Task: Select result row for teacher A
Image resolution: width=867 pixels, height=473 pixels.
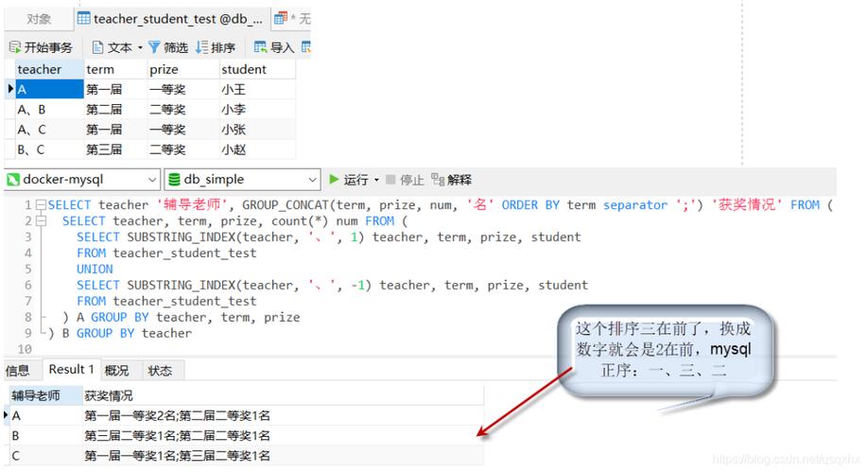Action: [247, 415]
